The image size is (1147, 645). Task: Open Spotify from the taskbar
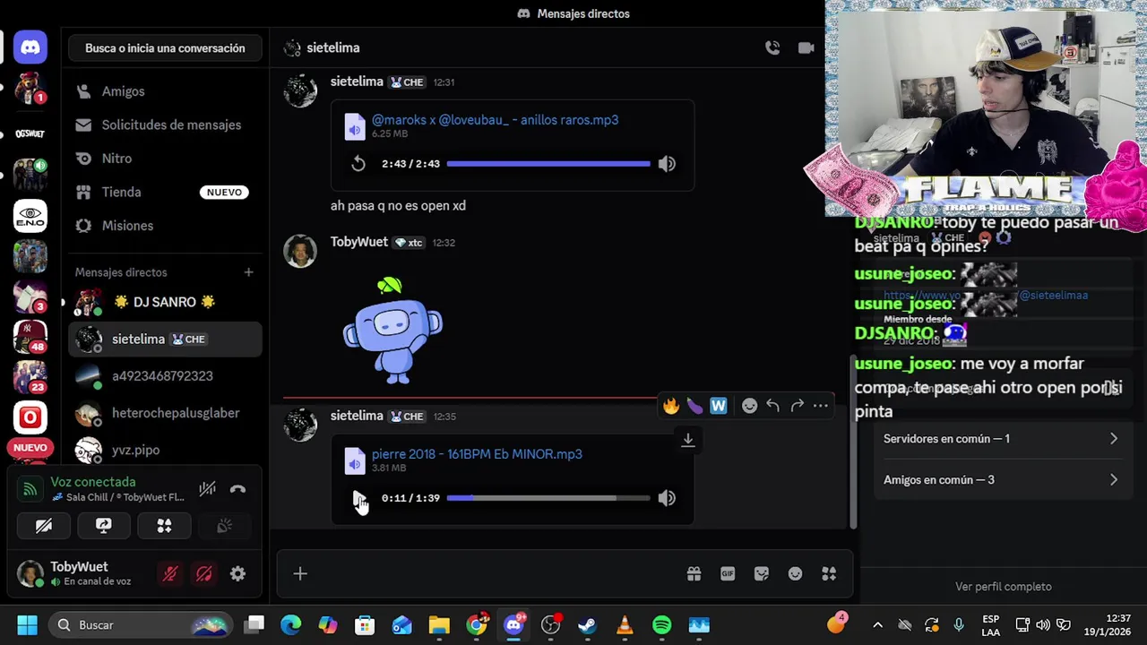[661, 625]
